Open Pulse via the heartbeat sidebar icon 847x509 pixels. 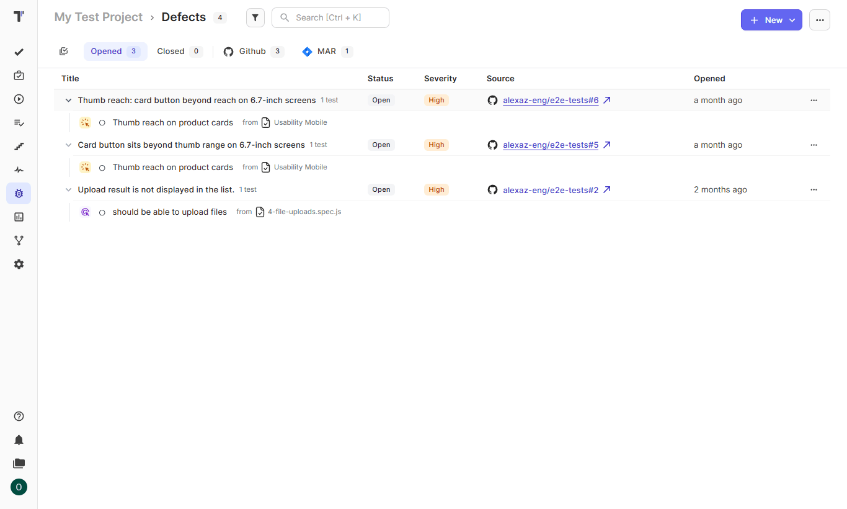click(x=19, y=170)
